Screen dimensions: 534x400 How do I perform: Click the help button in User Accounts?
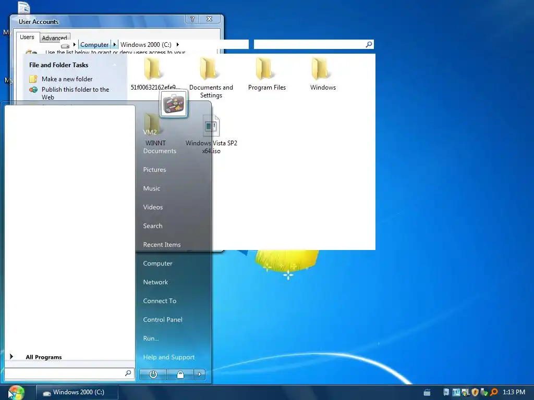click(192, 19)
